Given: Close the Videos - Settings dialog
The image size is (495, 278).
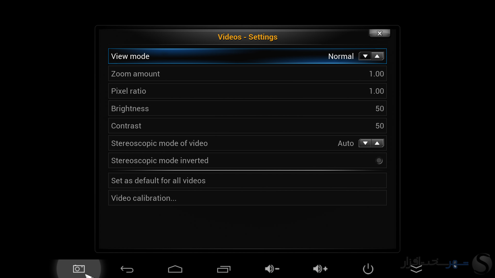Looking at the screenshot, I should pos(379,33).
